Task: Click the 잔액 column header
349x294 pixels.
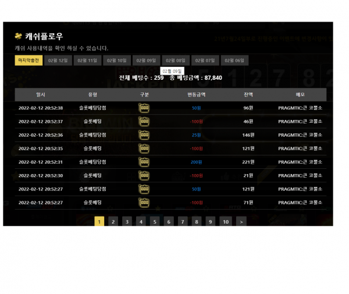Action: point(248,95)
